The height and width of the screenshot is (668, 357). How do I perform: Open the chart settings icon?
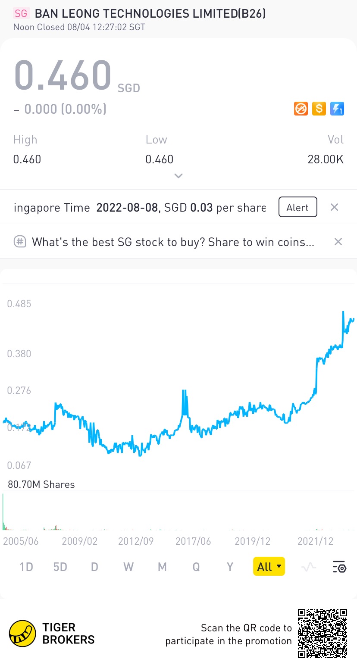click(339, 567)
